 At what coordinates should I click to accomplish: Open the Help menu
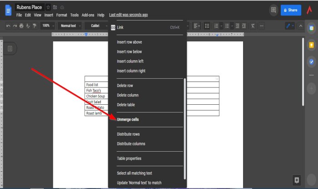[x=101, y=15]
